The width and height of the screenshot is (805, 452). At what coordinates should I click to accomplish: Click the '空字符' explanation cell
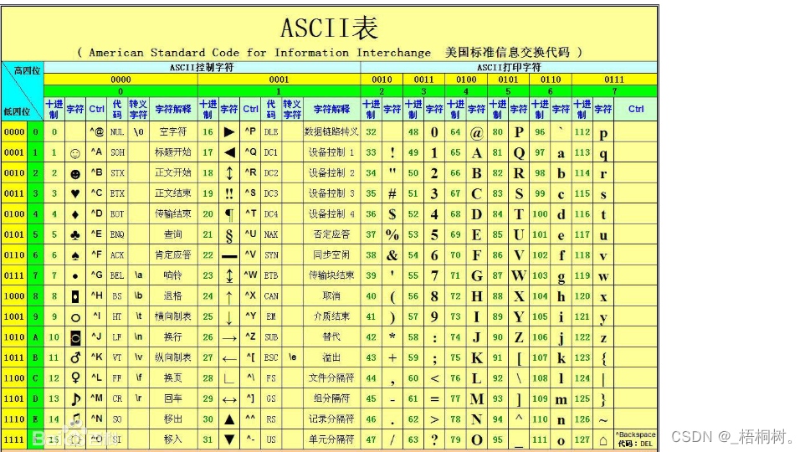click(x=173, y=132)
